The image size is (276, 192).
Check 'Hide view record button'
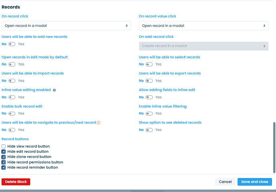(4, 146)
